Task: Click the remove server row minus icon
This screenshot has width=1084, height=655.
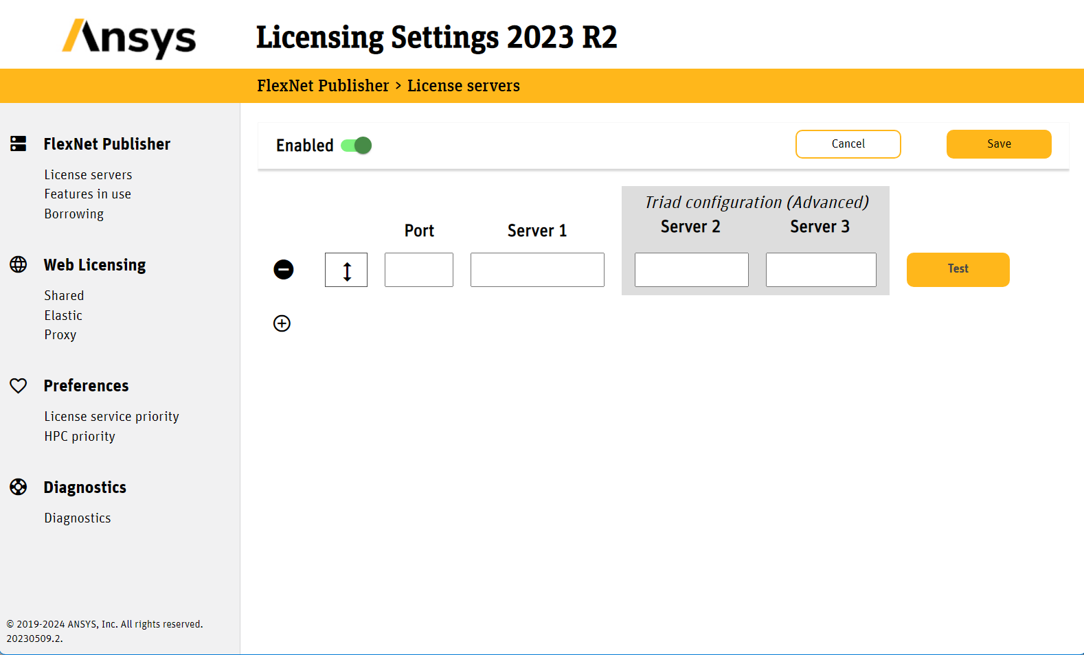Action: (284, 270)
